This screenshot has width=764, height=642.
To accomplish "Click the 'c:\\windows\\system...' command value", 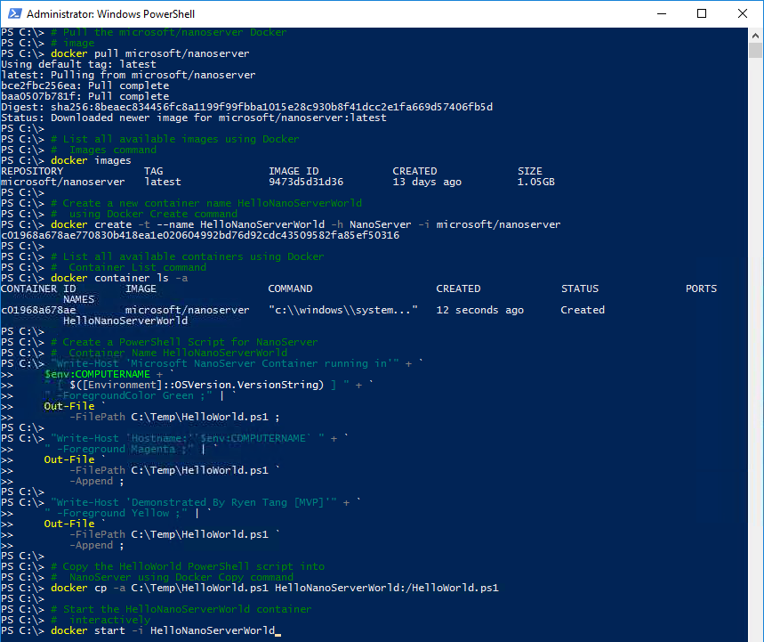I will [x=343, y=310].
